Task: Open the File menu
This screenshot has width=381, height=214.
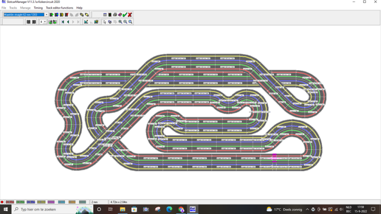Action: pyautogui.click(x=4, y=8)
